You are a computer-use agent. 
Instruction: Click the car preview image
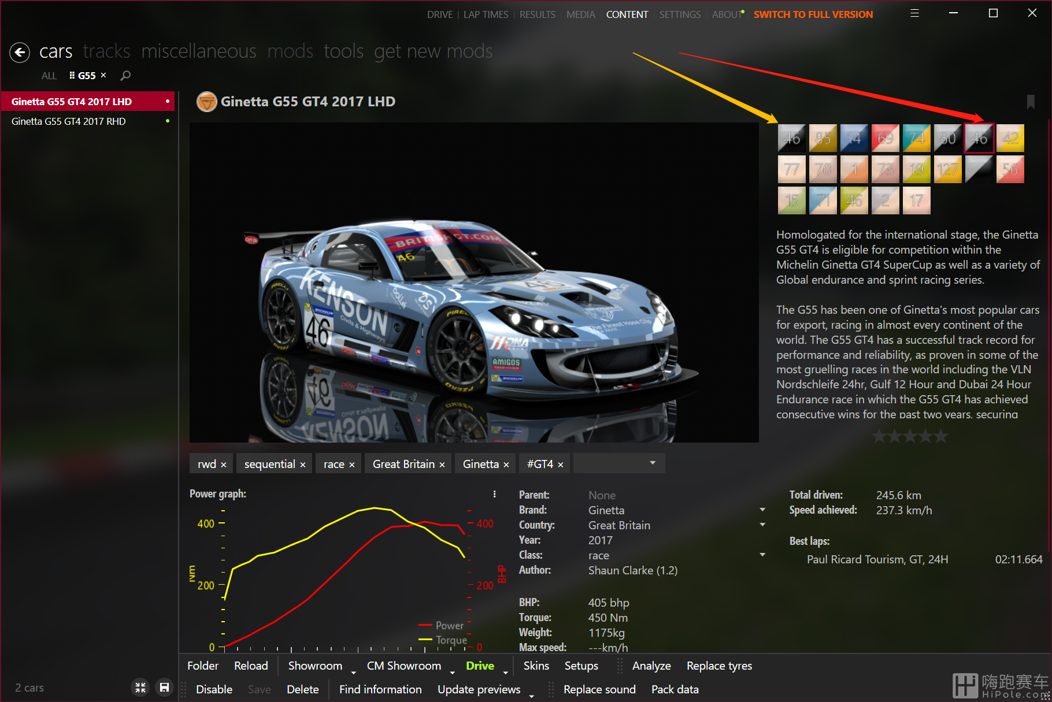point(474,283)
